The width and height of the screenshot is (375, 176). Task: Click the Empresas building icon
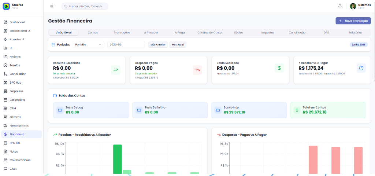(5, 91)
